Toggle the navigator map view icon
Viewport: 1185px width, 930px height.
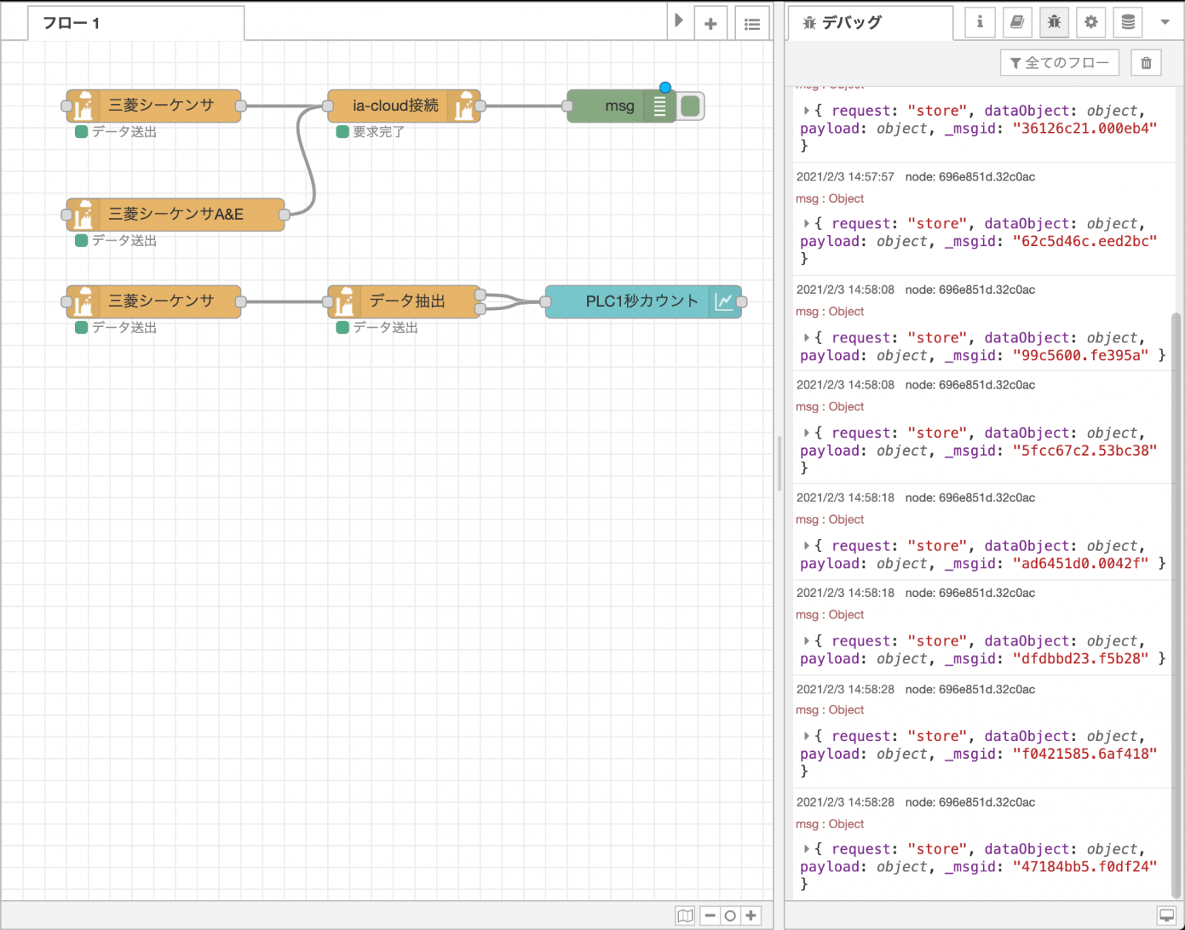point(685,915)
